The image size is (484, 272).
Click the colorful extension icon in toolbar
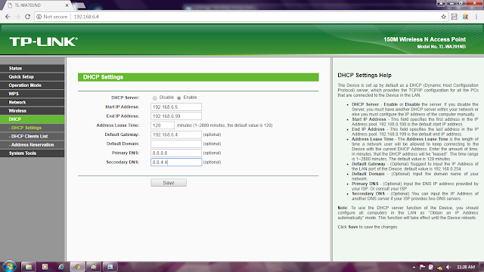(x=466, y=17)
